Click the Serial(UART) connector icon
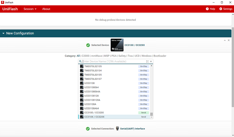The width and height of the screenshot is (234, 137). pyautogui.click(x=117, y=129)
